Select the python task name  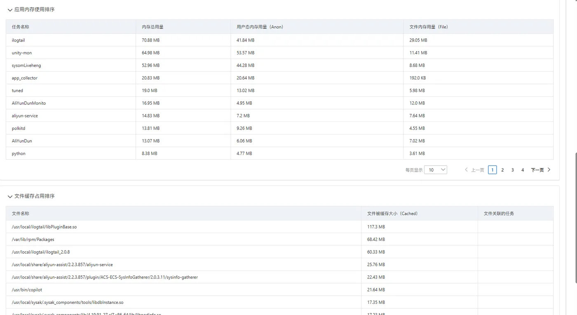[19, 154]
